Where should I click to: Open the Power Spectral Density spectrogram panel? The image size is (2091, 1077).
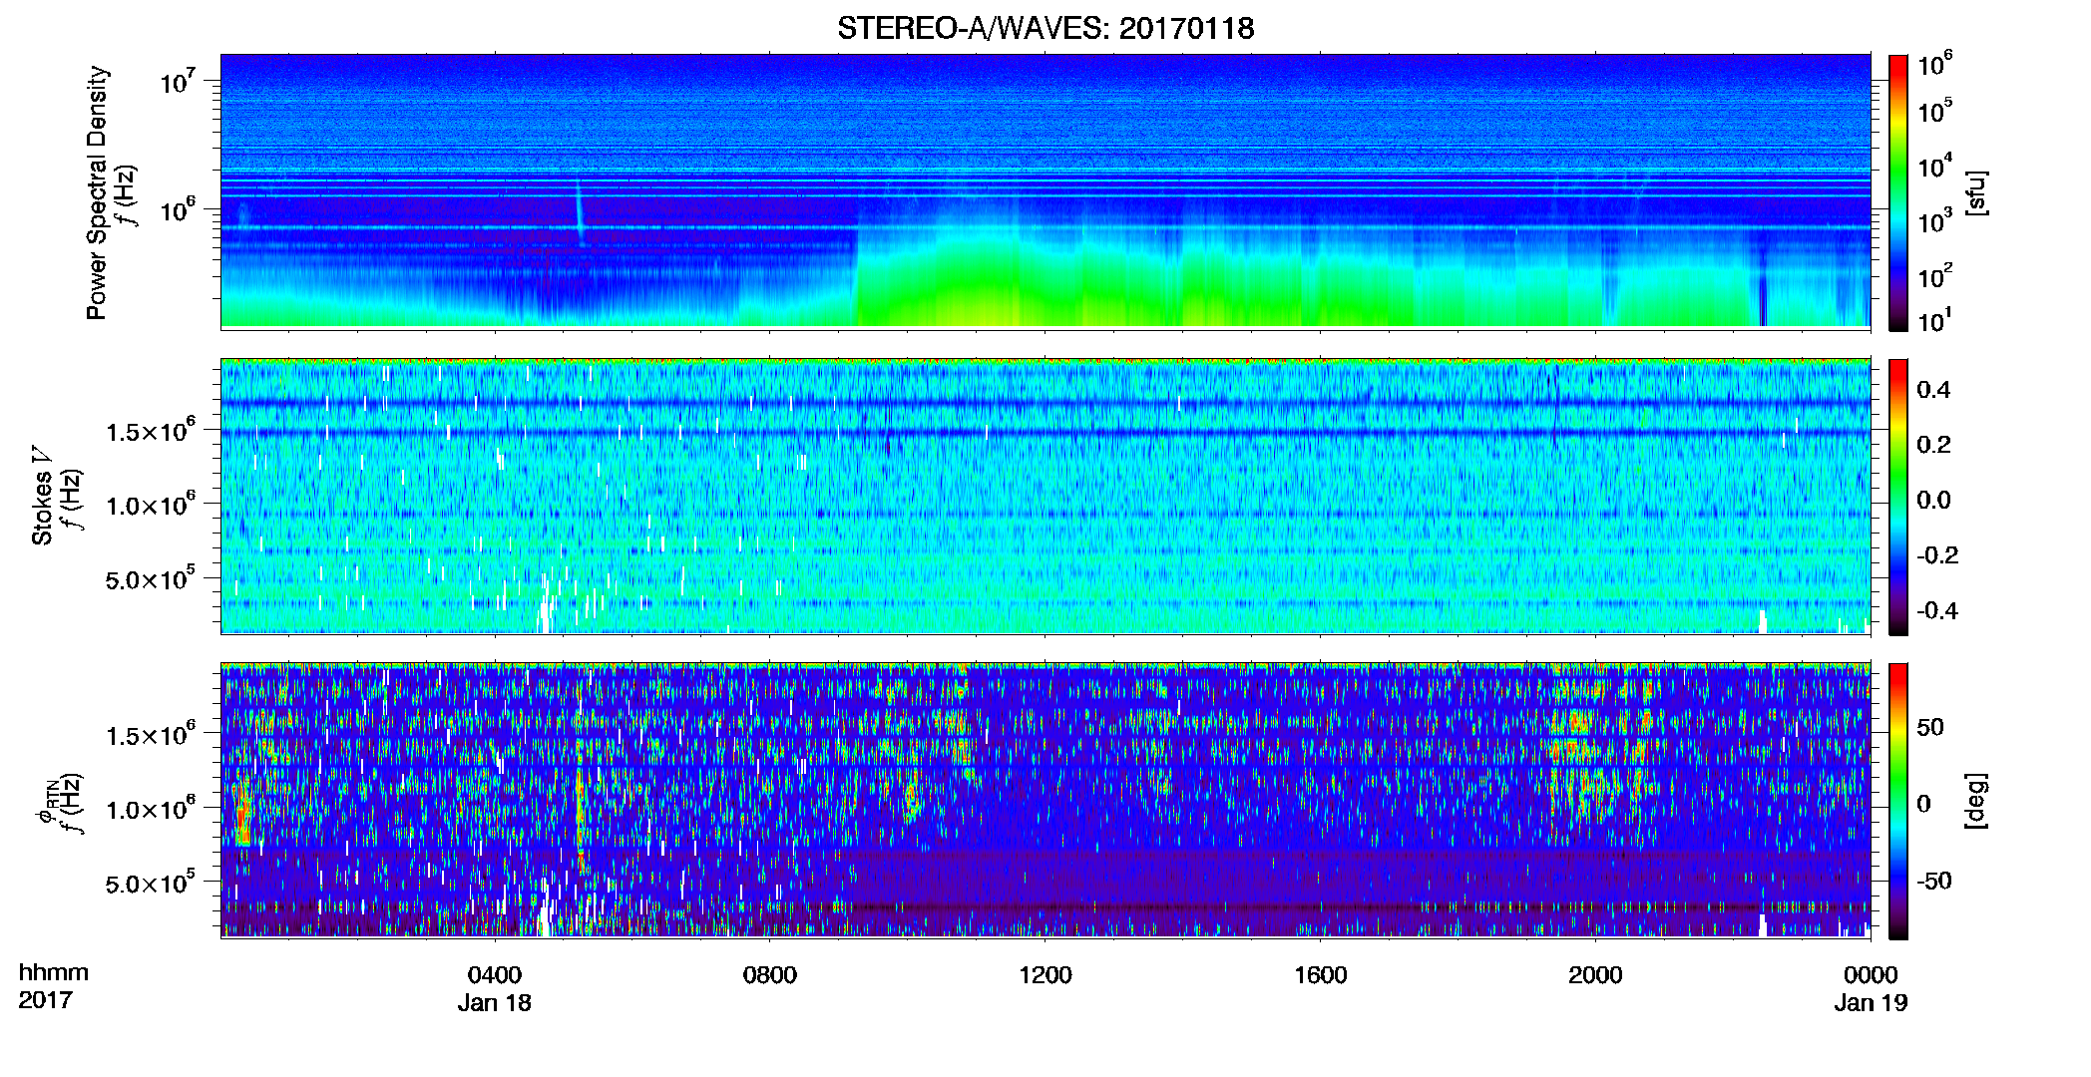tap(1045, 190)
